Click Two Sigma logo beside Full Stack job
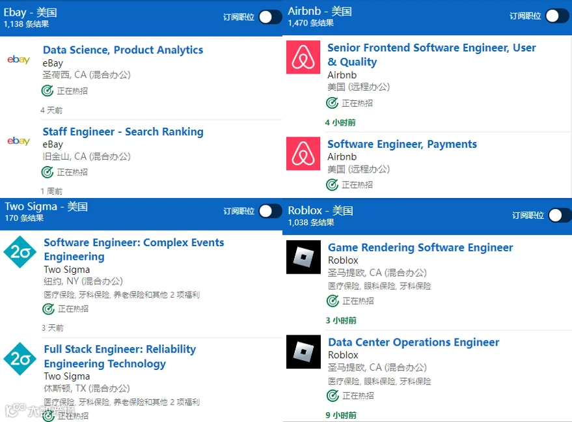This screenshot has height=422, width=572. click(20, 359)
